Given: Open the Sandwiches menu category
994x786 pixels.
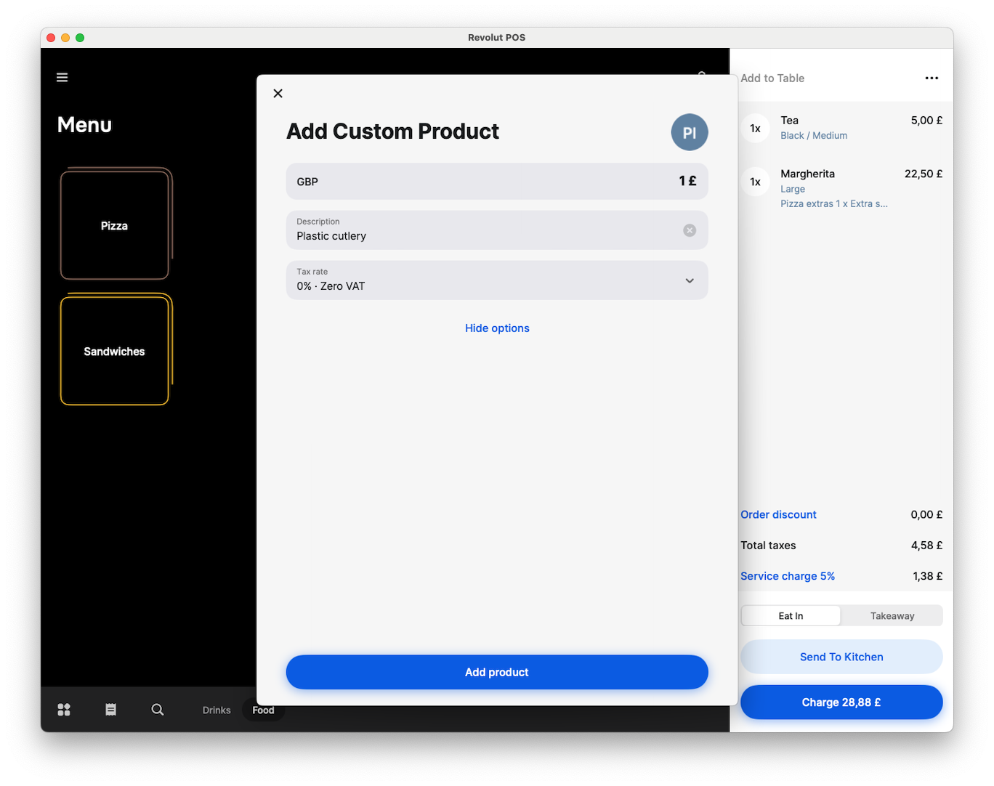Looking at the screenshot, I should click(x=116, y=350).
